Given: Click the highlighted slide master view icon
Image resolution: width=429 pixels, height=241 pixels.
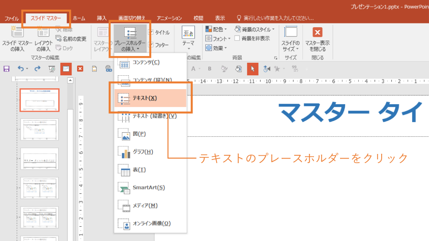Looking at the screenshot, I should [x=66, y=69].
